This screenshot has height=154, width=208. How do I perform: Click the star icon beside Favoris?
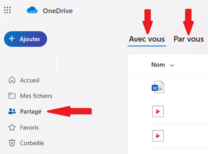[12, 127]
